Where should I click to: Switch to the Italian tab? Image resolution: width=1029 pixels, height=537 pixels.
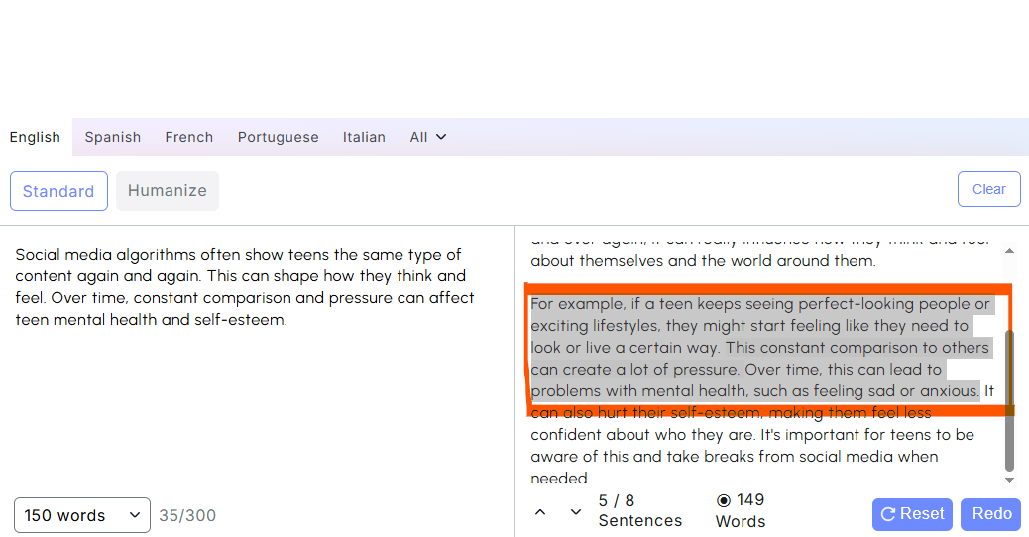(364, 137)
